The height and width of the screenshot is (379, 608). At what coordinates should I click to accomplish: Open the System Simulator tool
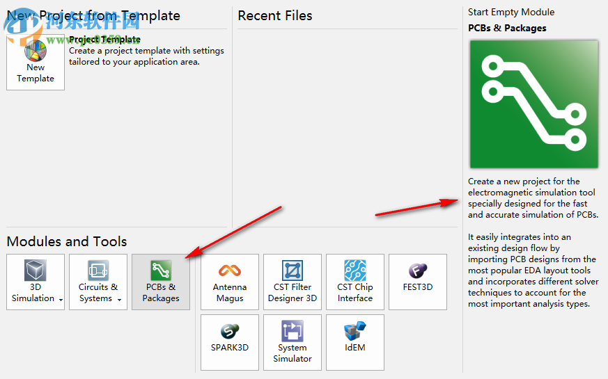coord(293,342)
